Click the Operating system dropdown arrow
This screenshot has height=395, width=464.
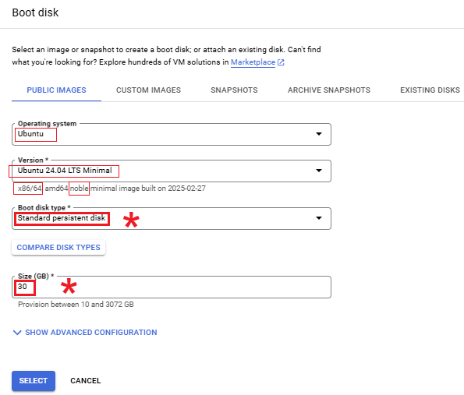319,134
